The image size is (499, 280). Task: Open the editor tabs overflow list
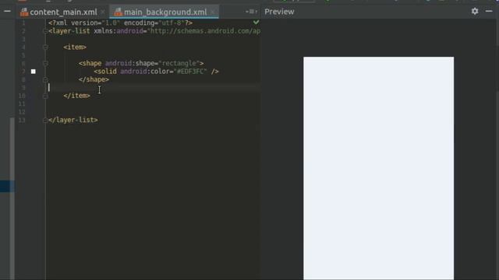click(251, 12)
